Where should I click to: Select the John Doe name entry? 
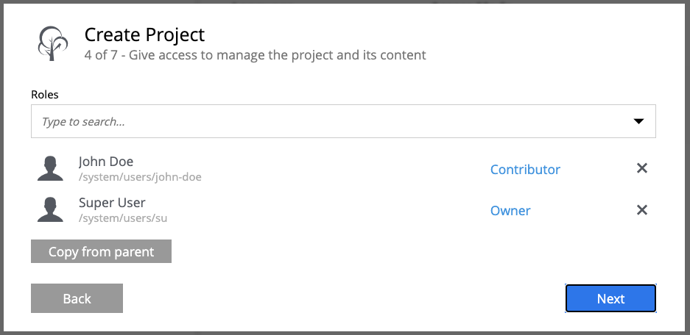[105, 162]
